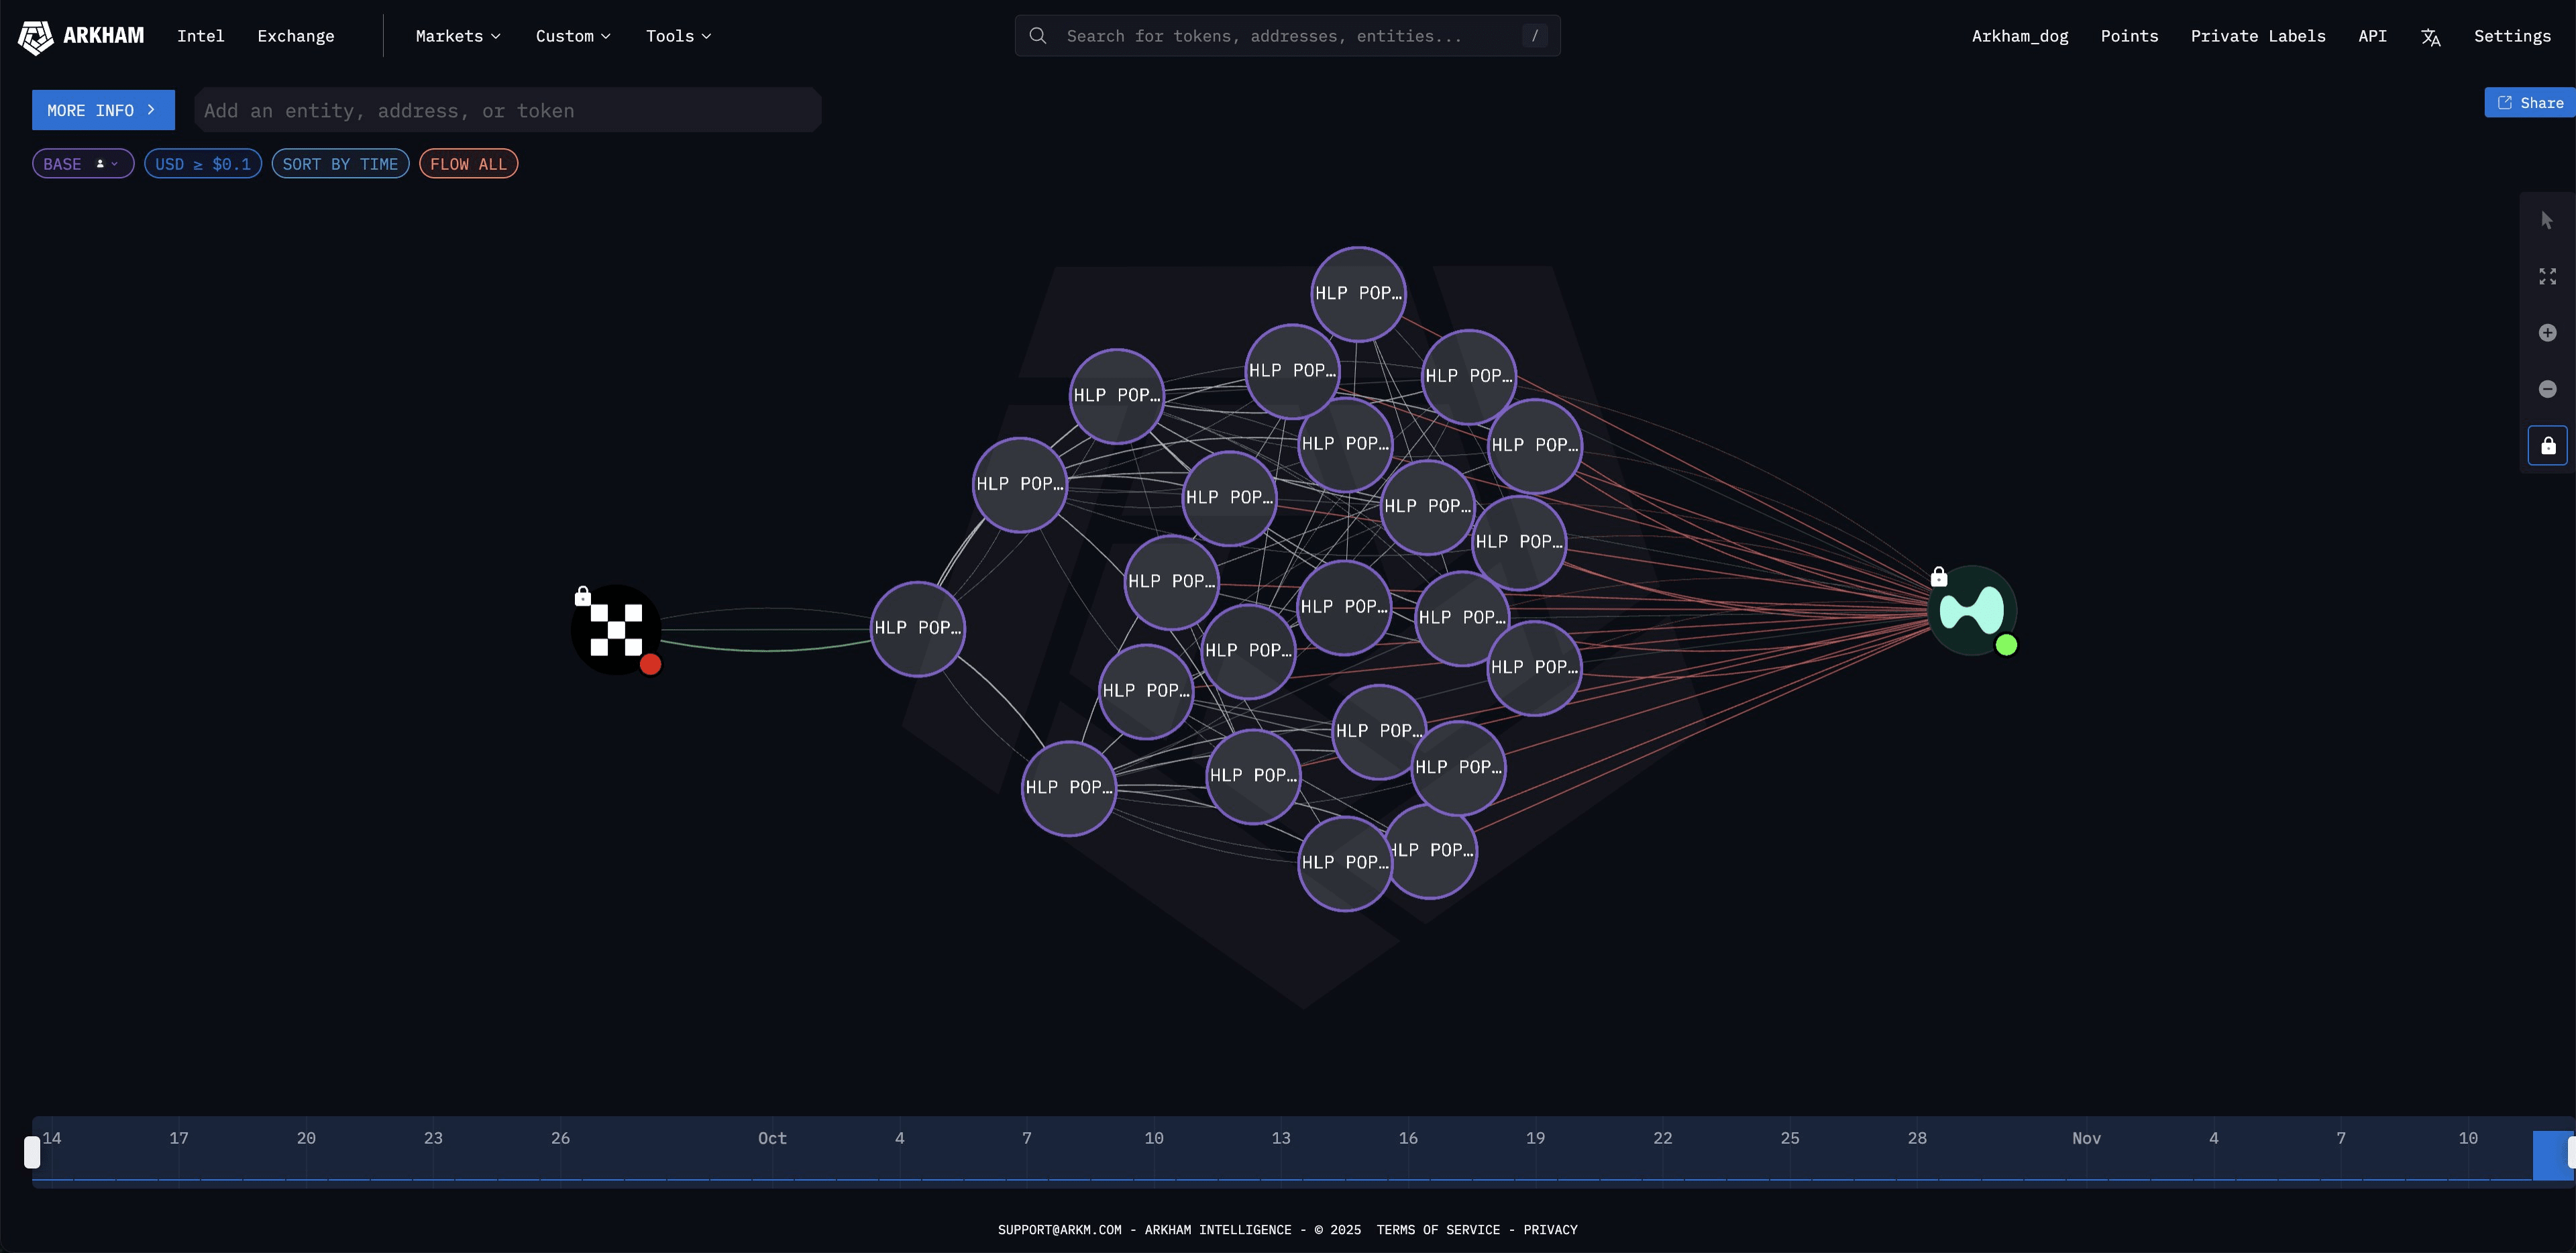This screenshot has width=2576, height=1253.
Task: Click the left timeline range handle
Action: [32, 1152]
